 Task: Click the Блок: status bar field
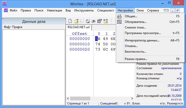pos(148,103)
